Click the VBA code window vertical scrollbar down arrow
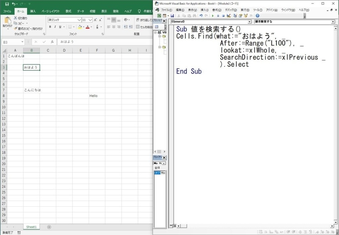339x235 pixels. pyautogui.click(x=335, y=222)
